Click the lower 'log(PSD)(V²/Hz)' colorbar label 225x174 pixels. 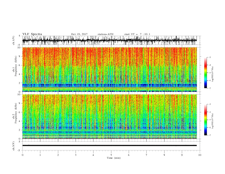(x=213, y=121)
